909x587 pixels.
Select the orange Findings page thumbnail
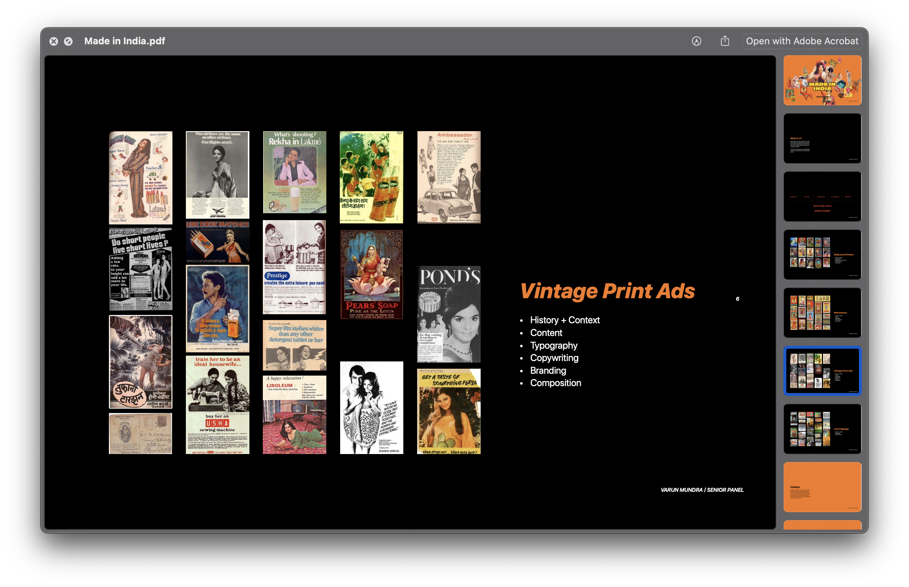pos(822,487)
